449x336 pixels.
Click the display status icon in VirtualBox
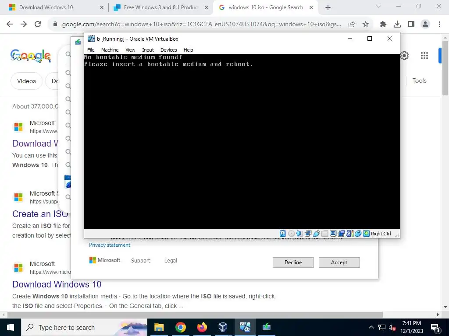333,234
